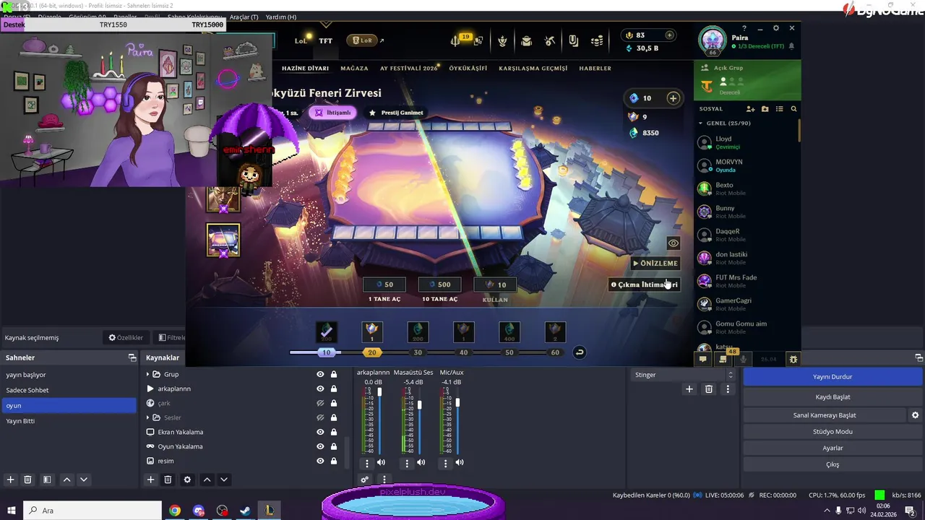Add a new source in Kaynaklar
The width and height of the screenshot is (925, 520).
(150, 480)
